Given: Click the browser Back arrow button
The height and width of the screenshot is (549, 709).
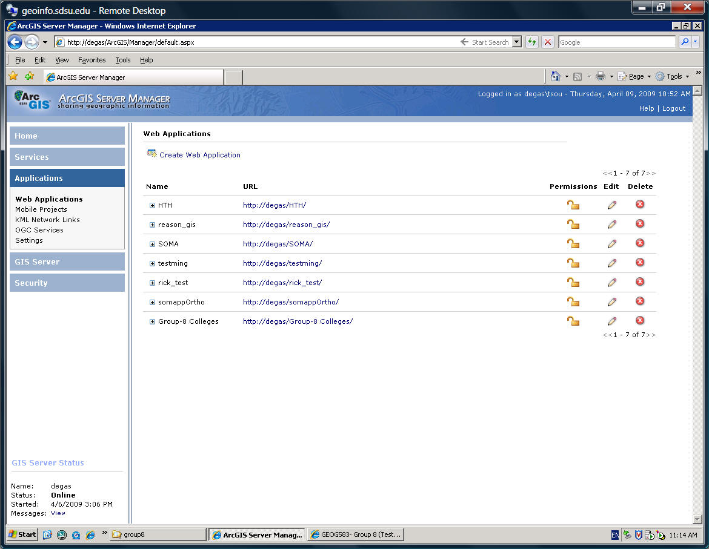Looking at the screenshot, I should (15, 42).
